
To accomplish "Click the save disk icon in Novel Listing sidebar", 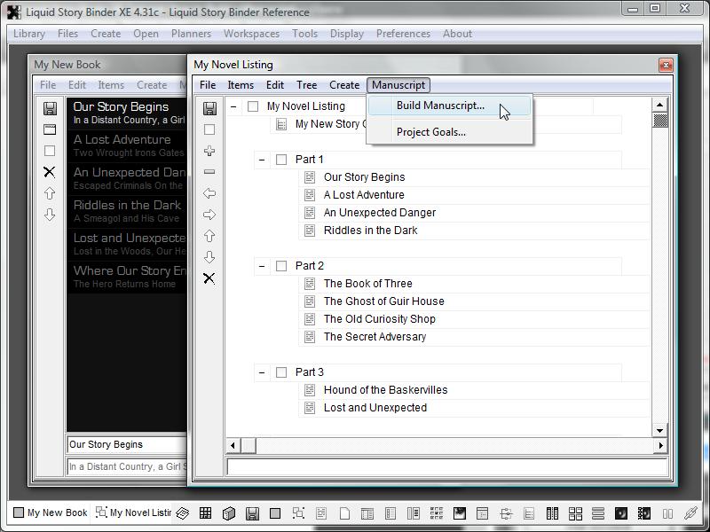I will 209,108.
